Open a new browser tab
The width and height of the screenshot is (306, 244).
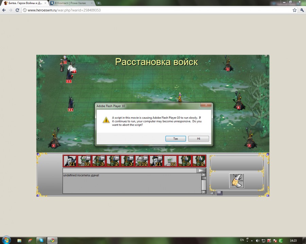tap(99, 3)
